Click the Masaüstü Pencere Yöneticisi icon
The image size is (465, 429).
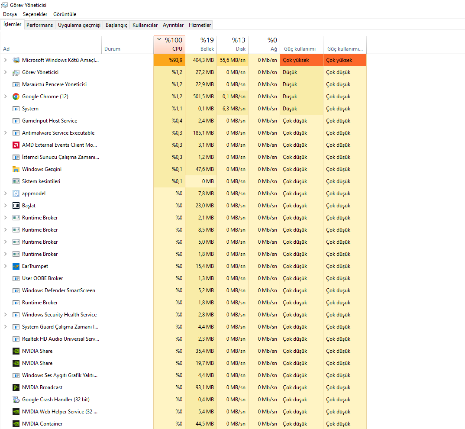tap(16, 84)
